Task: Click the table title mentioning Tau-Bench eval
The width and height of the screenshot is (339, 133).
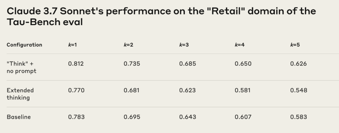Action: 161,16
